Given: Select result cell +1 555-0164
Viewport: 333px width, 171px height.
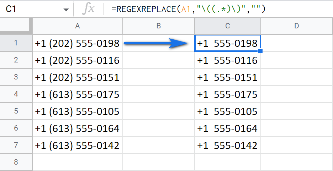Looking at the screenshot, I should point(228,128).
